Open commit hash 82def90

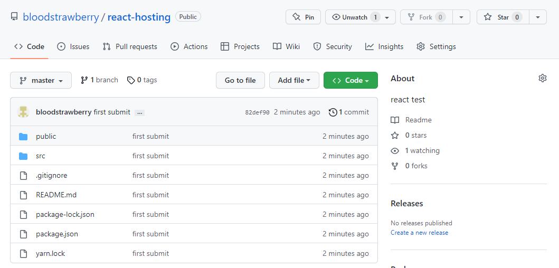pos(258,112)
